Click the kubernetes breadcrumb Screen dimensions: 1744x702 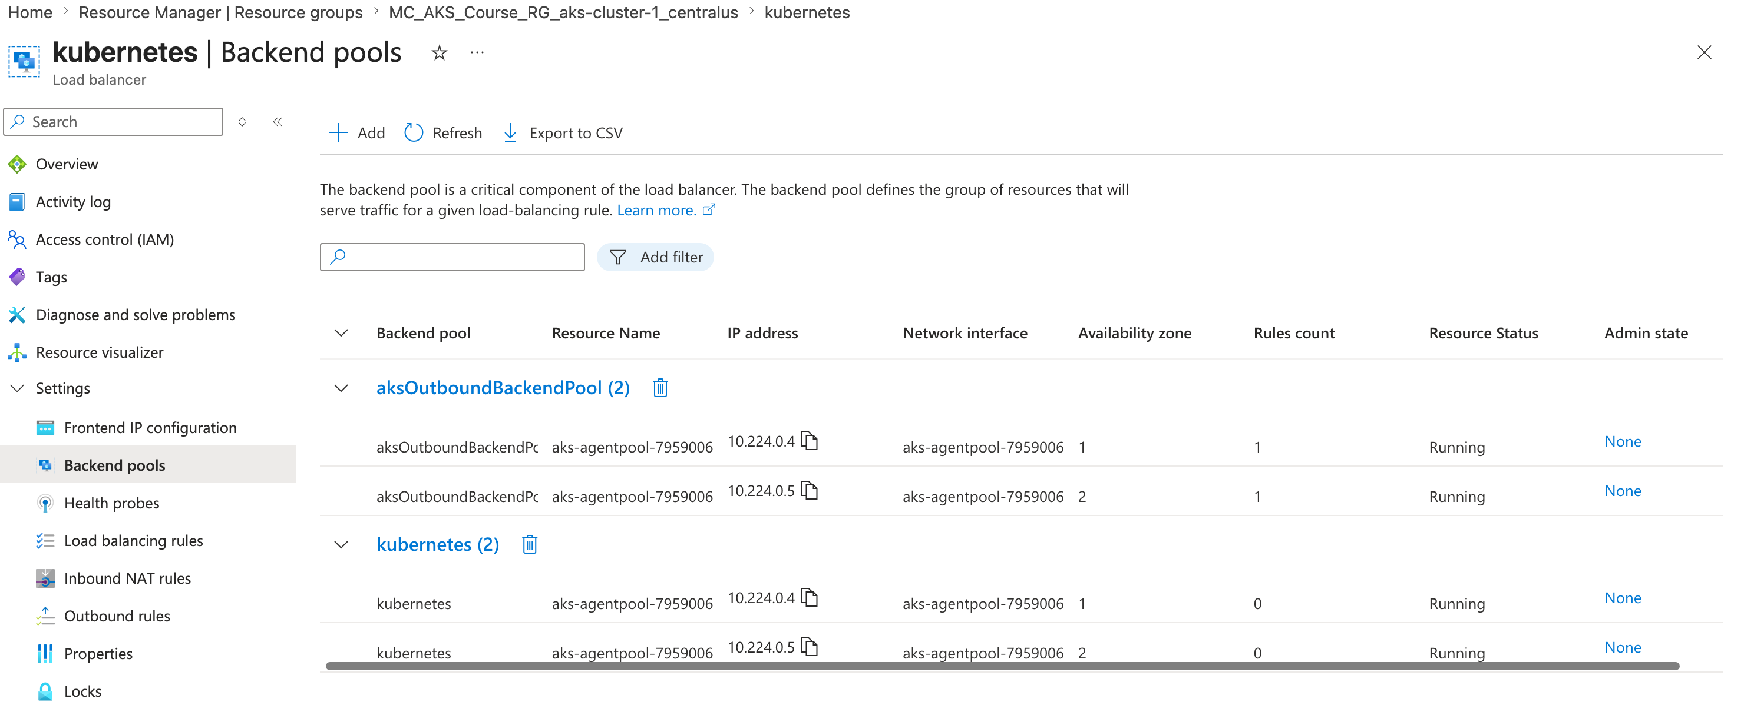click(807, 12)
